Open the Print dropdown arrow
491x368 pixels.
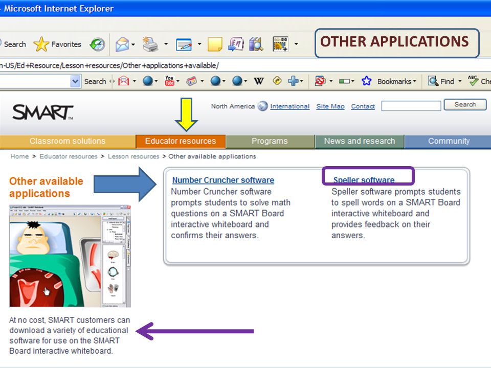point(166,44)
